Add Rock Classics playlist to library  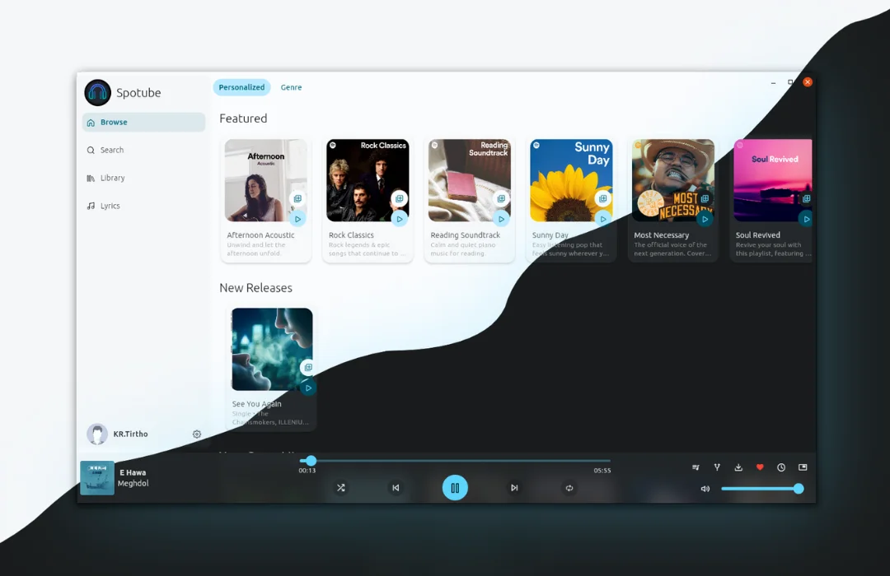coord(399,199)
